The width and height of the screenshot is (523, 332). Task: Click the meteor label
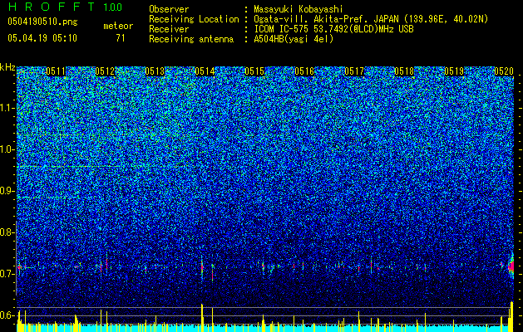coord(118,26)
